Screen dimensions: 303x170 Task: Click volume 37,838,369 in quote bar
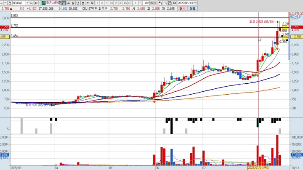click(x=46, y=8)
